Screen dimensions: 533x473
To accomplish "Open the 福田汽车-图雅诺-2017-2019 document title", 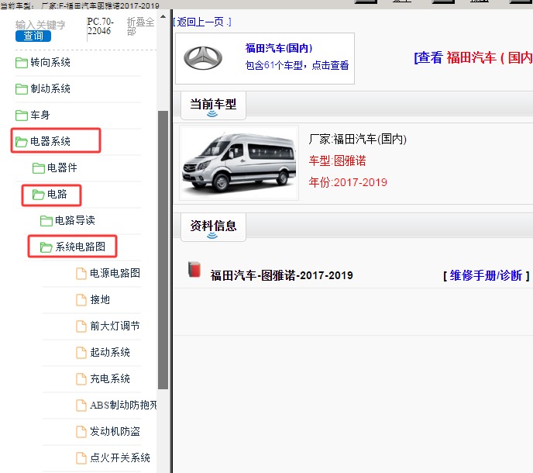I will click(281, 275).
